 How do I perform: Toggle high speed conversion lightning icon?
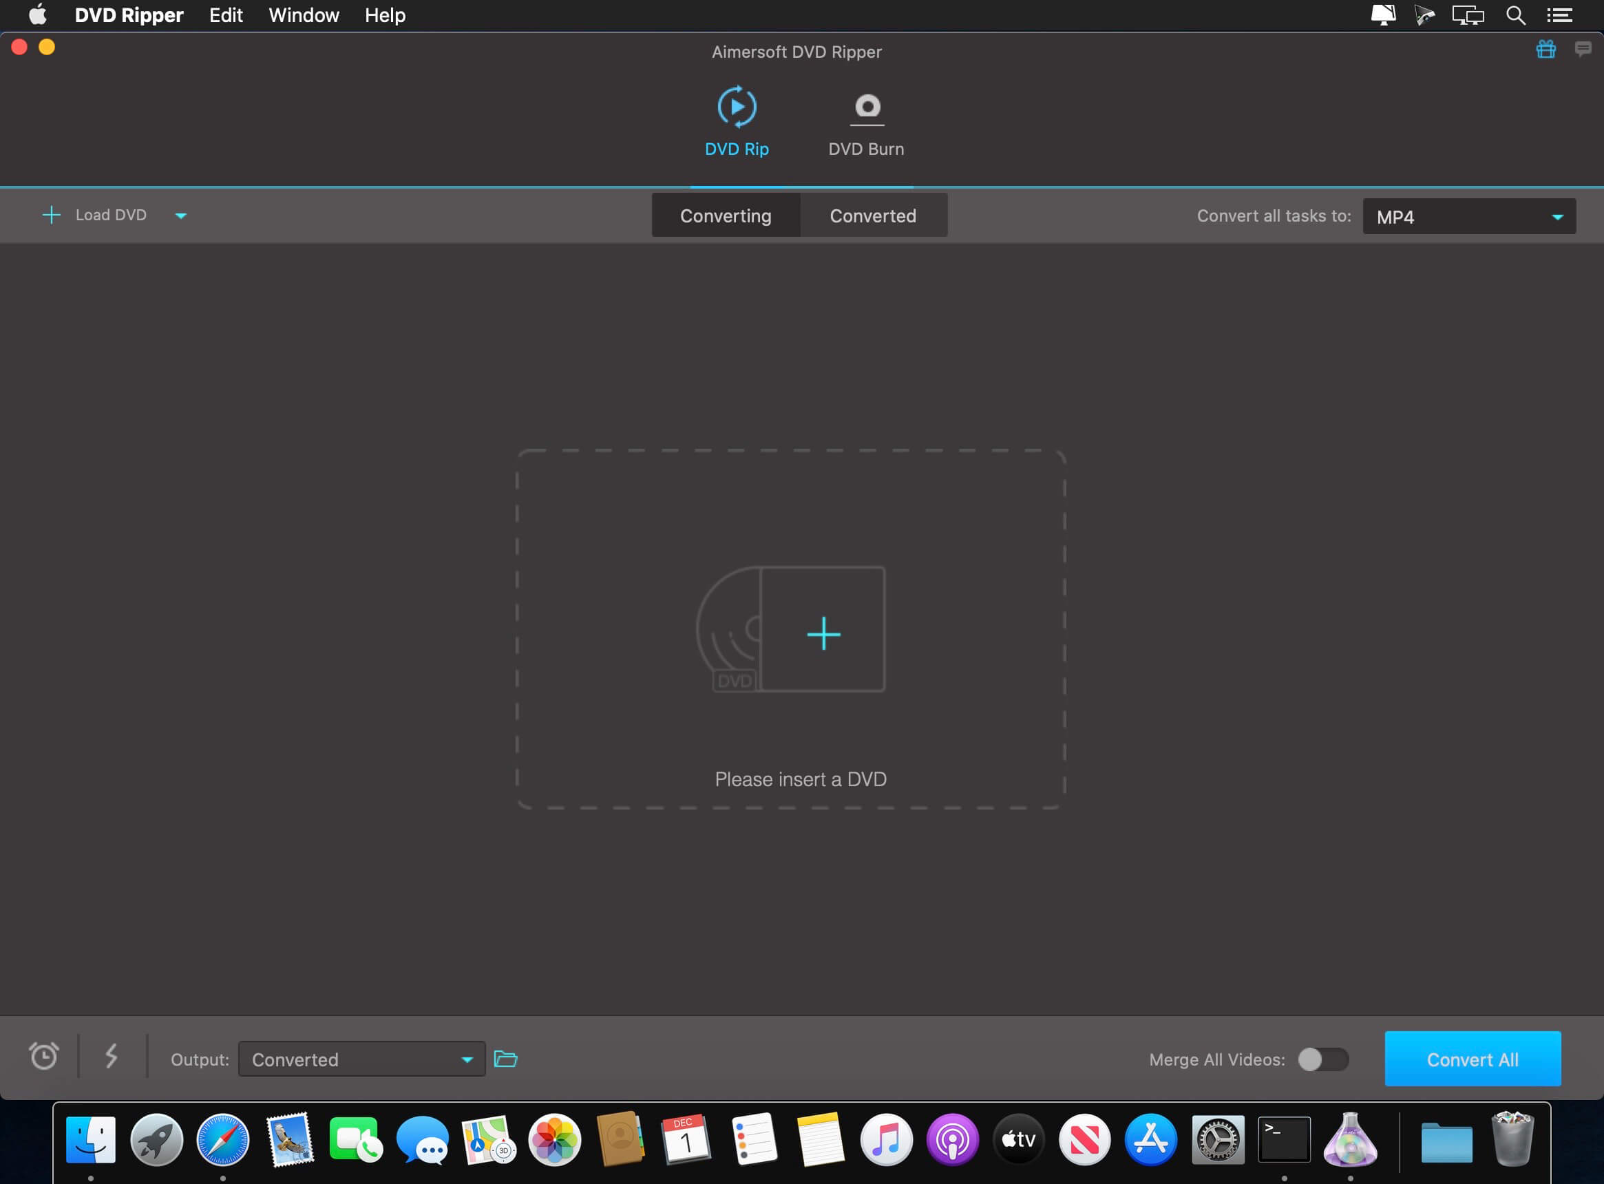111,1056
